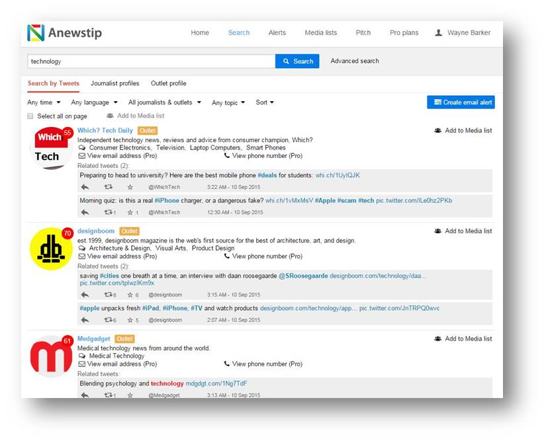Switch to the Journalist profiles tab

point(115,84)
